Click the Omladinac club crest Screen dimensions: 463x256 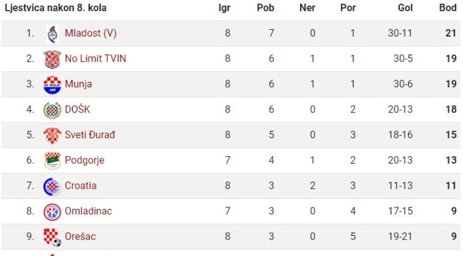click(53, 212)
